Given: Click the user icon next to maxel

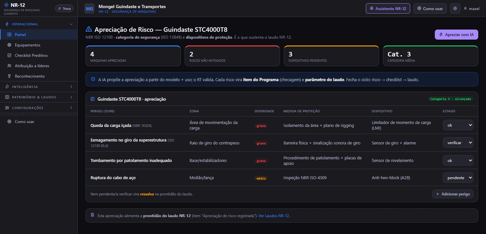Looking at the screenshot, I should tap(466, 8).
